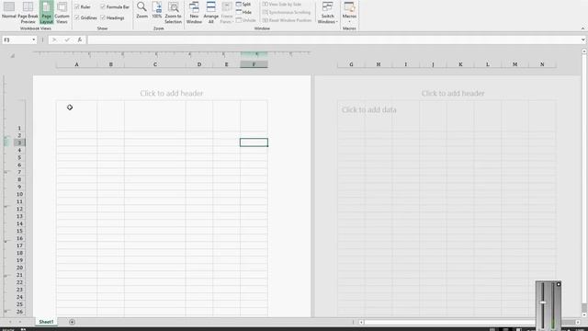Click 'Click to add header' on second page

[453, 93]
